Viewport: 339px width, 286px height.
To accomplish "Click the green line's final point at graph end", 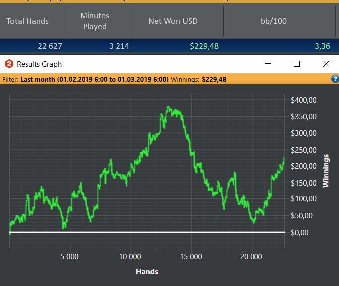I will coord(284,158).
